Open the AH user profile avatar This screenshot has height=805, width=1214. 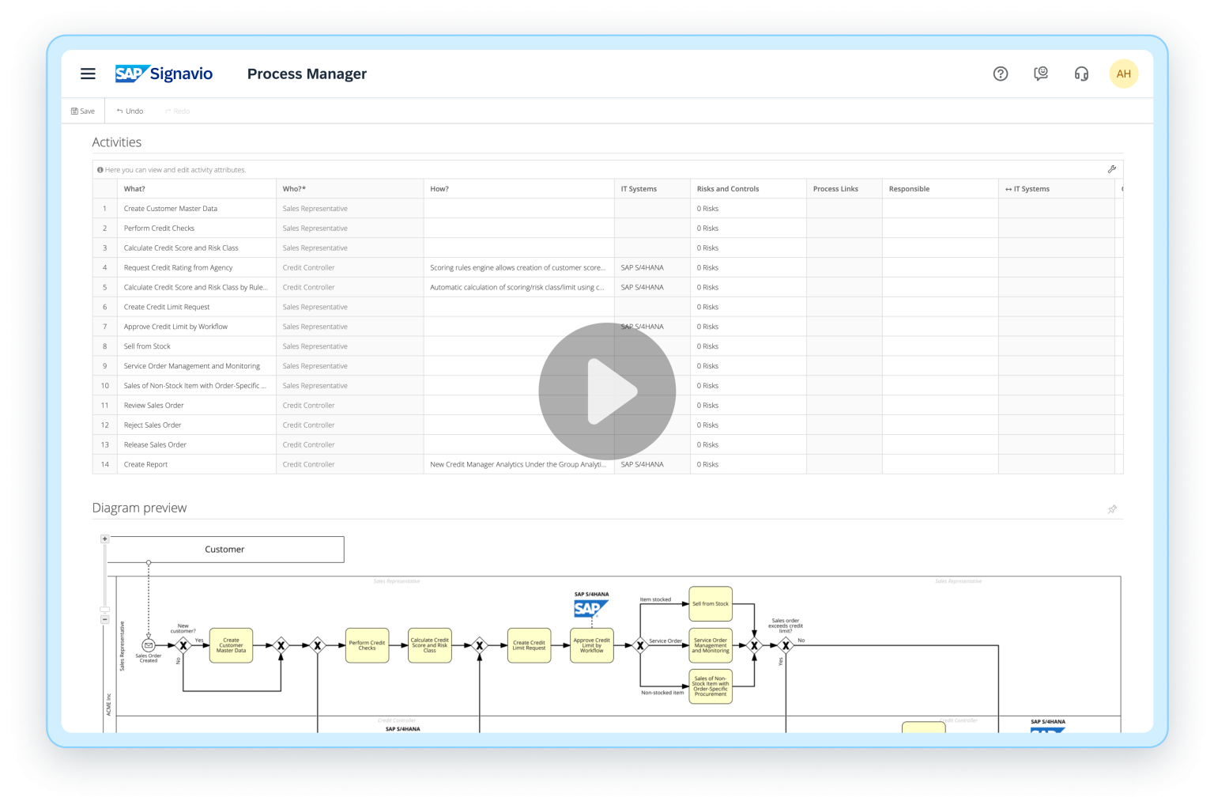tap(1123, 74)
